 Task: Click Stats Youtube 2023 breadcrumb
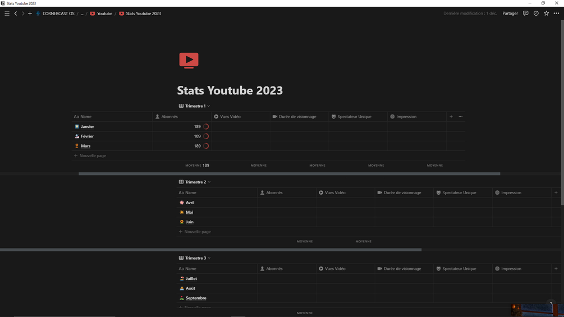[140, 13]
